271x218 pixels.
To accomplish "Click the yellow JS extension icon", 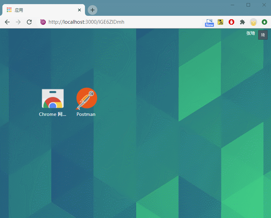I will pos(220,22).
